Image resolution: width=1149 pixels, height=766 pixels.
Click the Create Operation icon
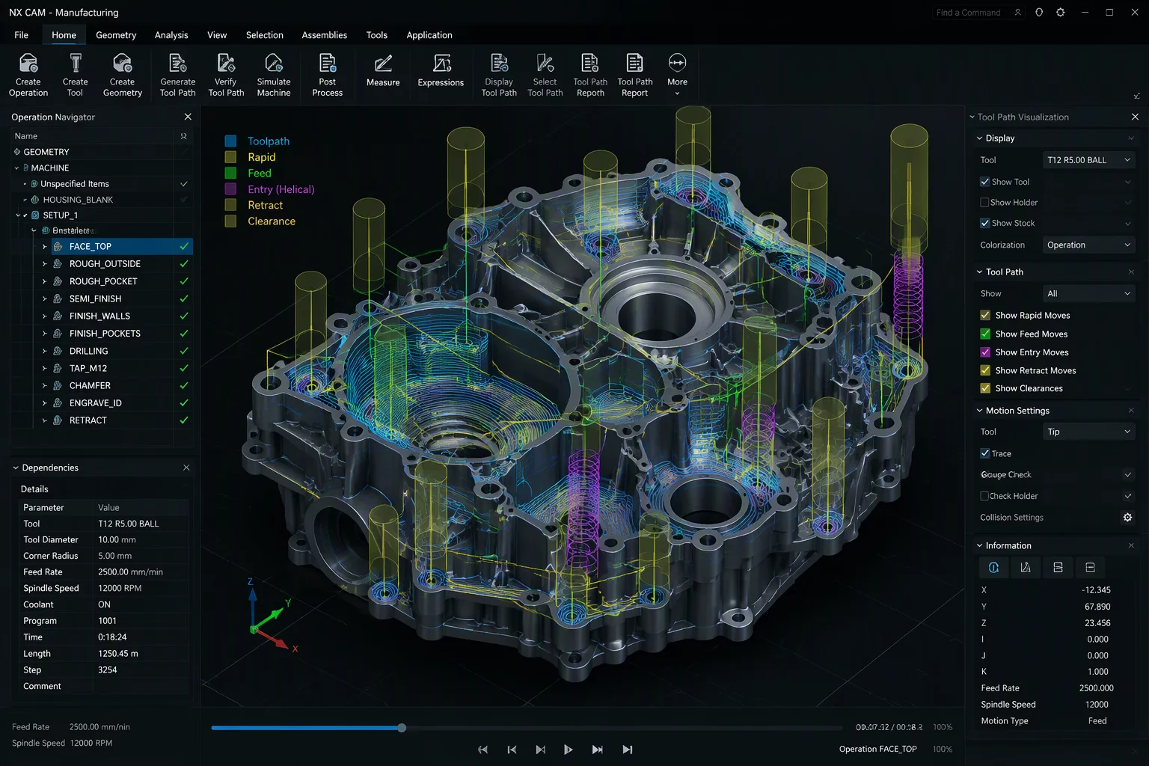point(28,63)
